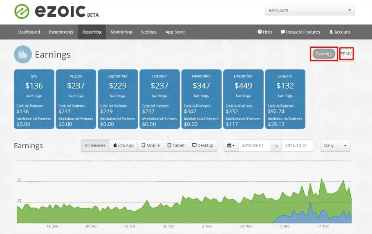Click the August $237 earnings card
The height and width of the screenshot is (234, 372).
pyautogui.click(x=76, y=99)
